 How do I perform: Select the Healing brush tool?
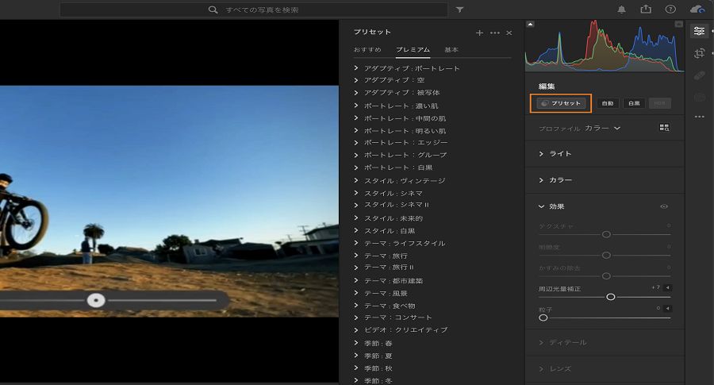pos(700,75)
